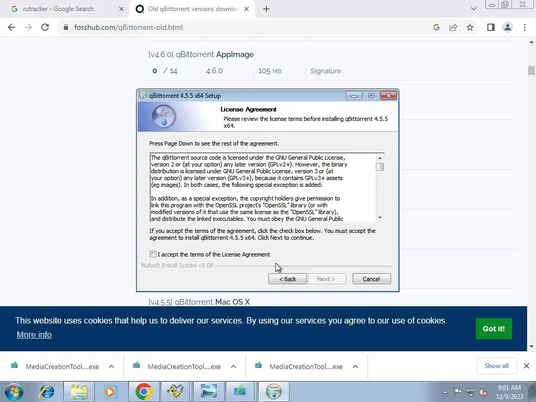Minimize the qBittorrent Setup window
This screenshot has width=536, height=402.
pyautogui.click(x=354, y=96)
